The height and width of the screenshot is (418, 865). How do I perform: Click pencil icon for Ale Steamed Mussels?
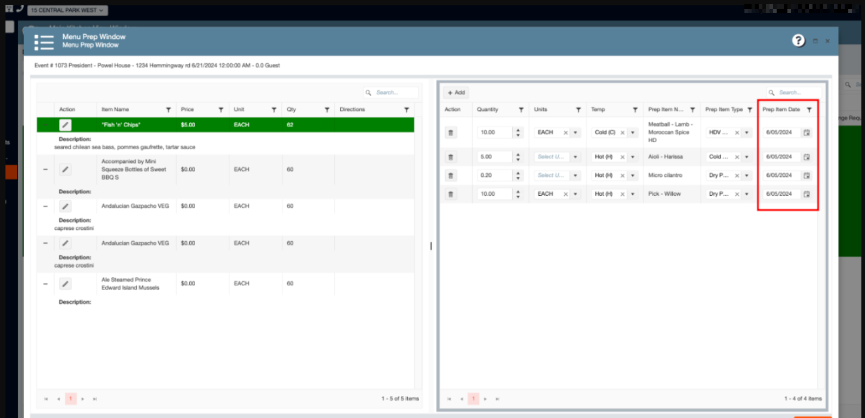pos(65,284)
